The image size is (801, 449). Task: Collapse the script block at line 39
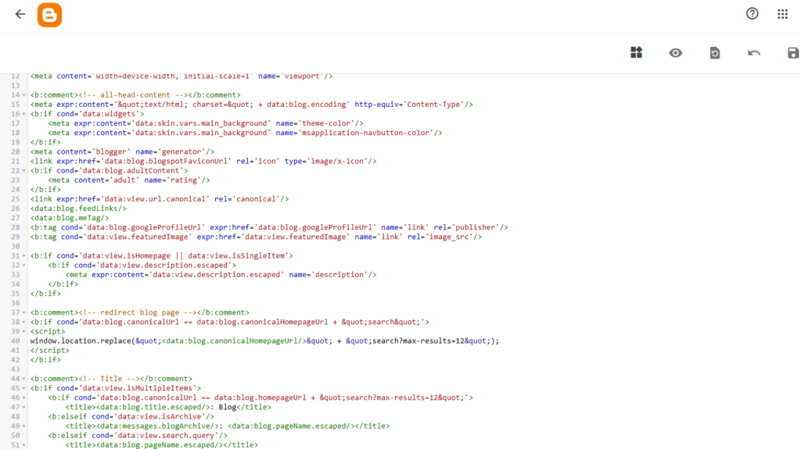coord(24,331)
